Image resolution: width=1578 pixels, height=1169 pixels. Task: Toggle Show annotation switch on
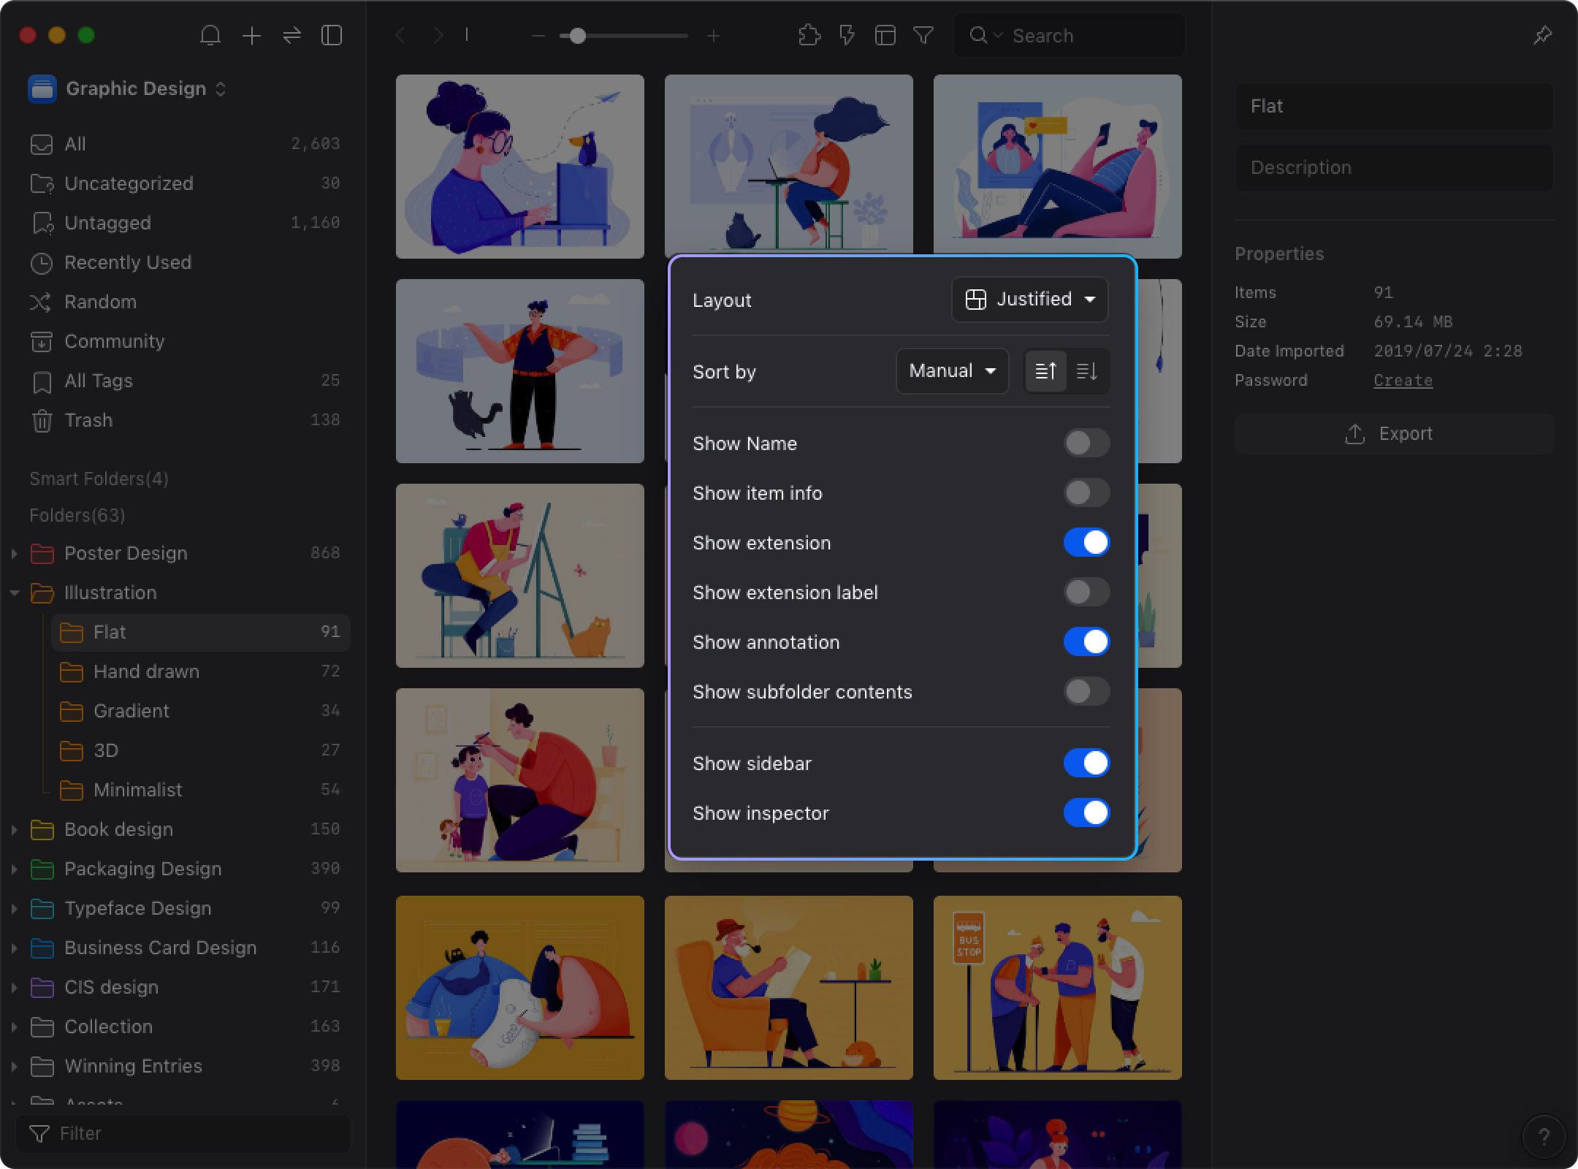click(1086, 642)
